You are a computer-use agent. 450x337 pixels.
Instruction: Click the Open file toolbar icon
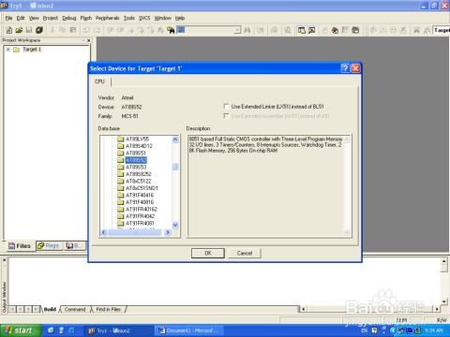[19, 30]
